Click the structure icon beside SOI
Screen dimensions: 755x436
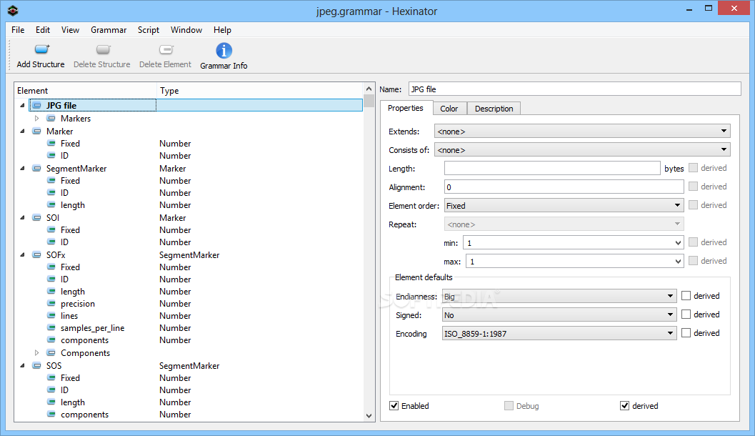[36, 218]
